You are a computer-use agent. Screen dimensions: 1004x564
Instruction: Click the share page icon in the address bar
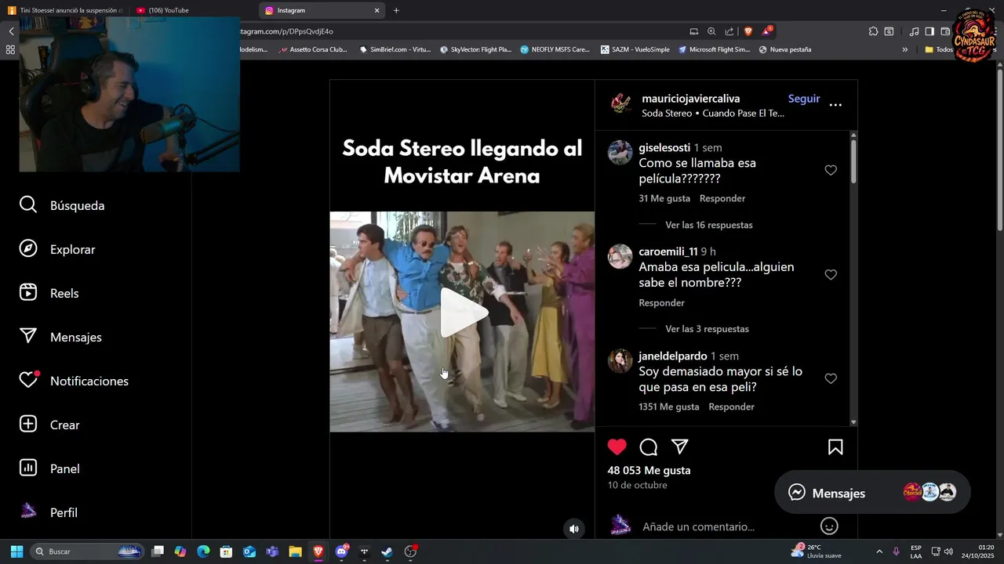729,31
